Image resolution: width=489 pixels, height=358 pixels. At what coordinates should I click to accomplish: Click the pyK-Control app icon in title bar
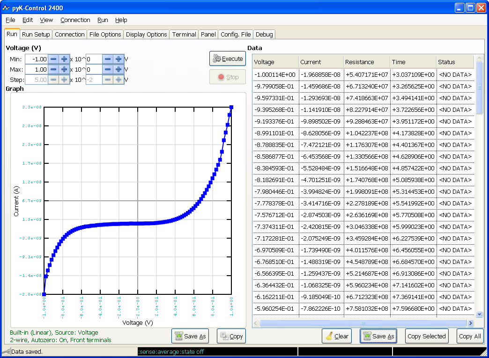click(x=6, y=8)
